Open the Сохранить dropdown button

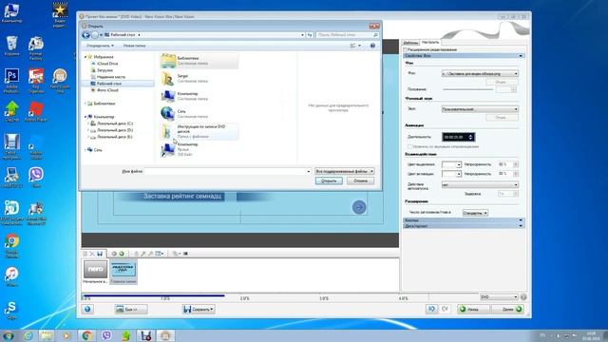tap(199, 310)
